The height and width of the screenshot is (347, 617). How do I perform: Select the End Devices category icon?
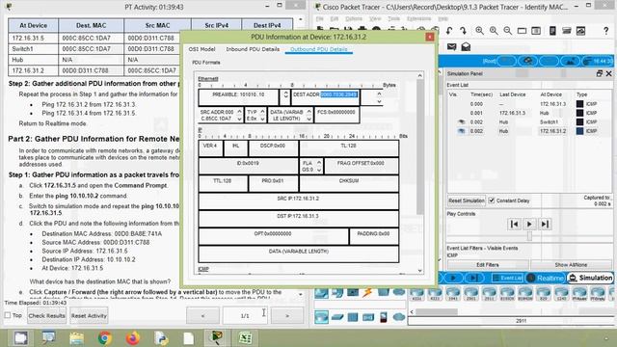tap(337, 292)
